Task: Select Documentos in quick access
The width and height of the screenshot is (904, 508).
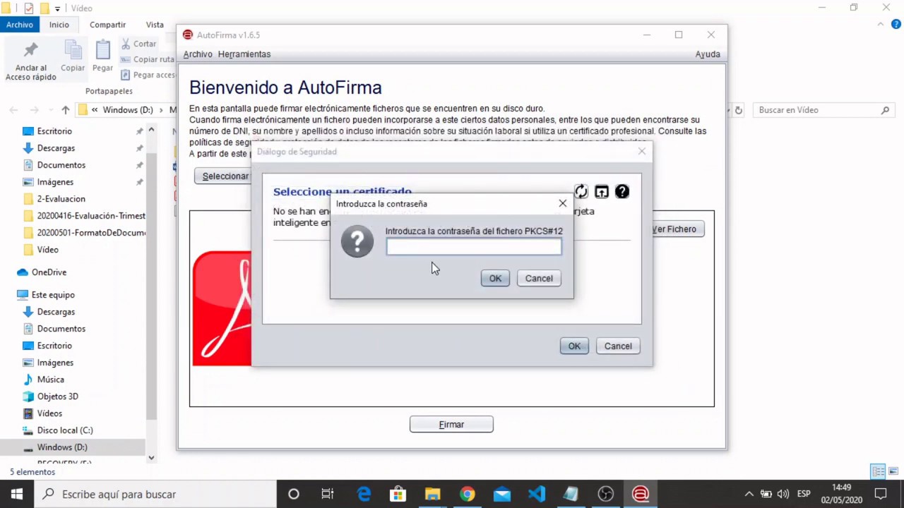Action: click(x=61, y=165)
